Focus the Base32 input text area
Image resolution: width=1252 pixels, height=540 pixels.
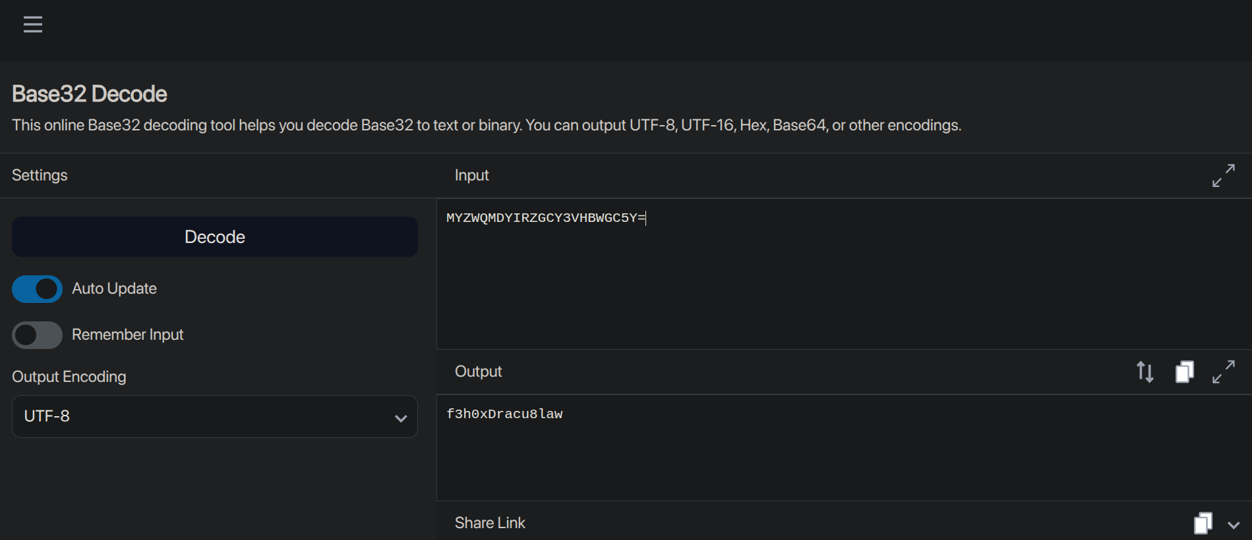click(x=837, y=277)
